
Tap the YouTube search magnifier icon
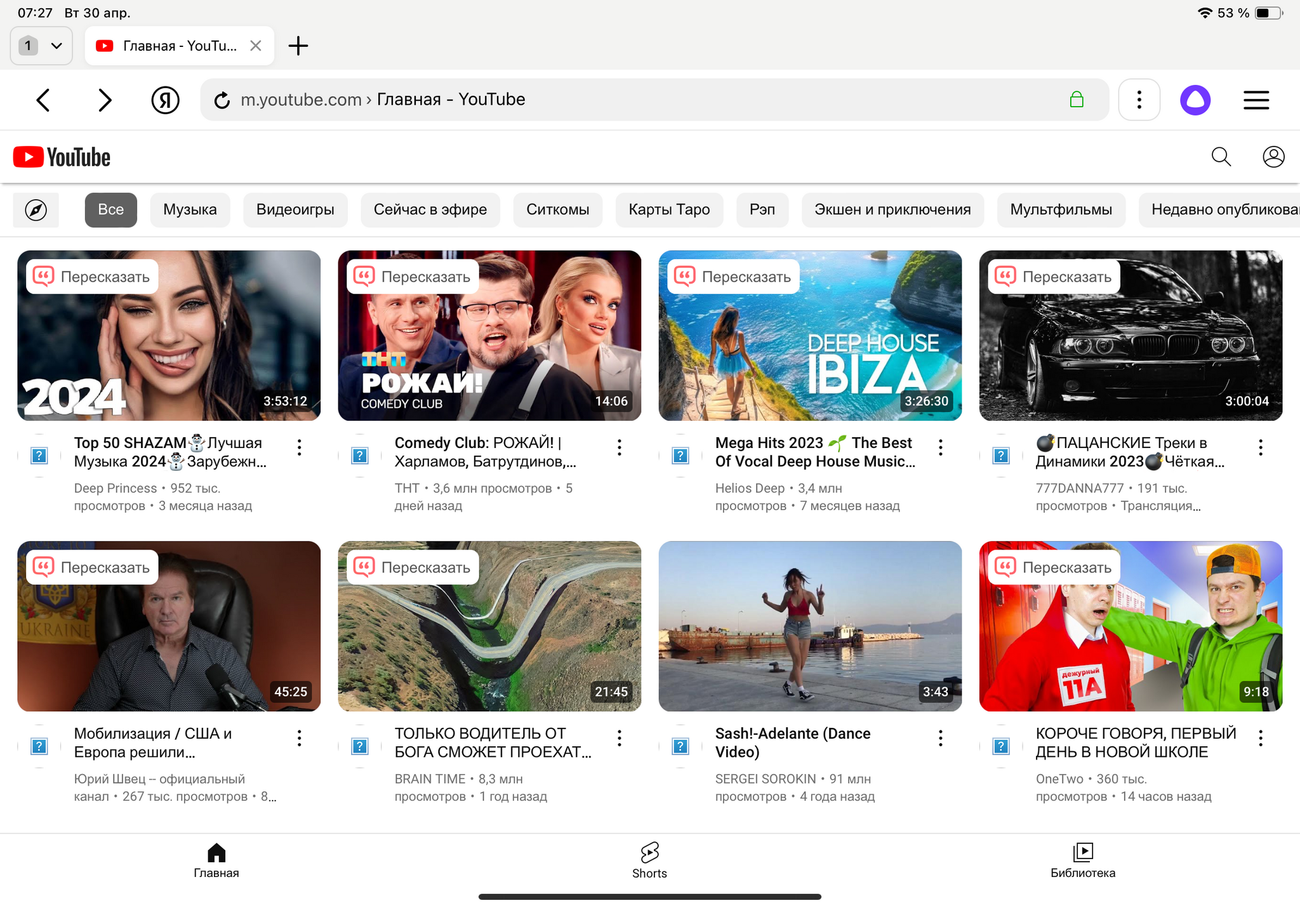(1221, 157)
